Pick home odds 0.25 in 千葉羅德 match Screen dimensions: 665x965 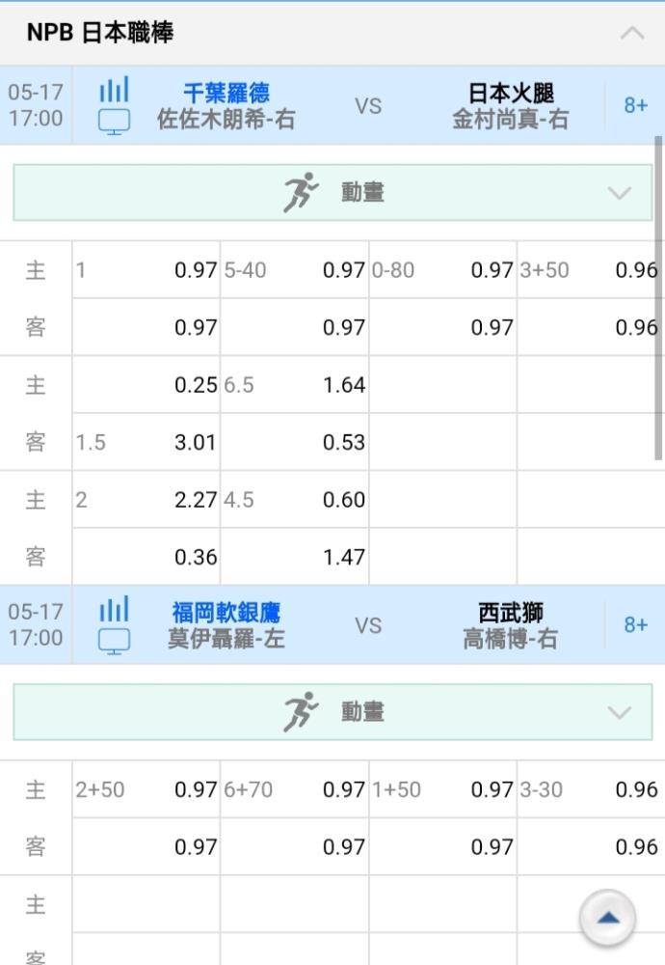tap(196, 385)
